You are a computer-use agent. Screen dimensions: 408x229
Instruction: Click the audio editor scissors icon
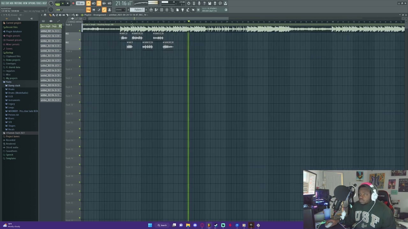point(194,3)
